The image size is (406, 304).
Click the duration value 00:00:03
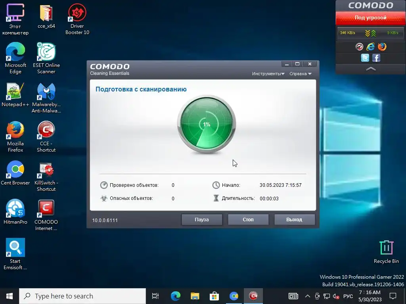coord(269,199)
